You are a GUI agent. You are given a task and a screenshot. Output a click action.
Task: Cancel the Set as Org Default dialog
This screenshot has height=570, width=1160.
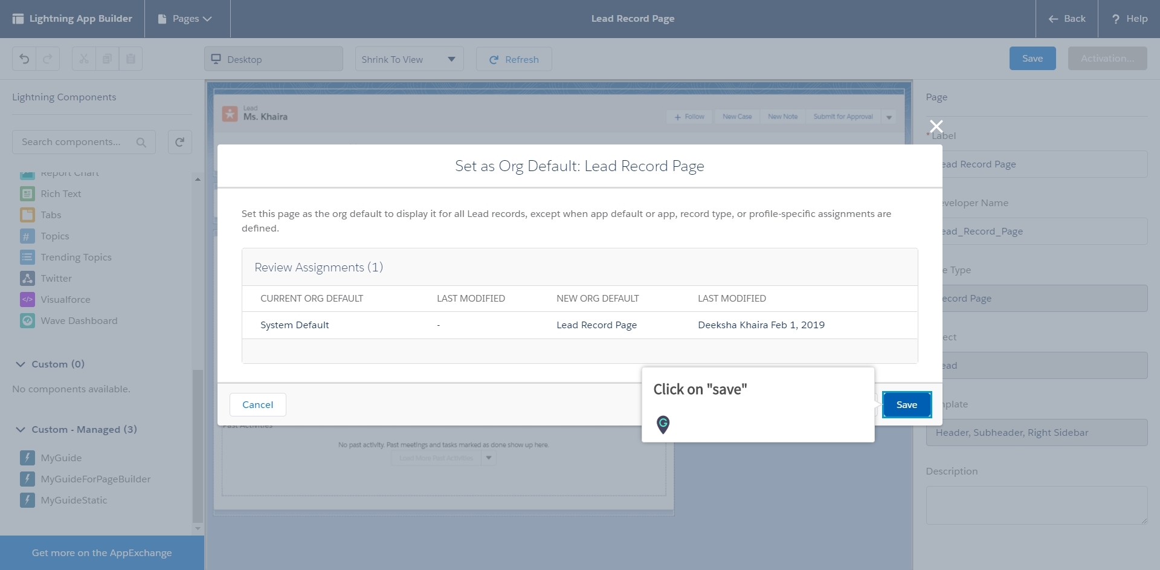point(257,404)
